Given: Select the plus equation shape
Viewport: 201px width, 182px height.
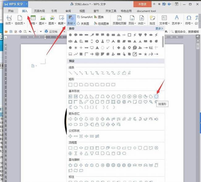Looking at the screenshot, I should coord(70,136).
